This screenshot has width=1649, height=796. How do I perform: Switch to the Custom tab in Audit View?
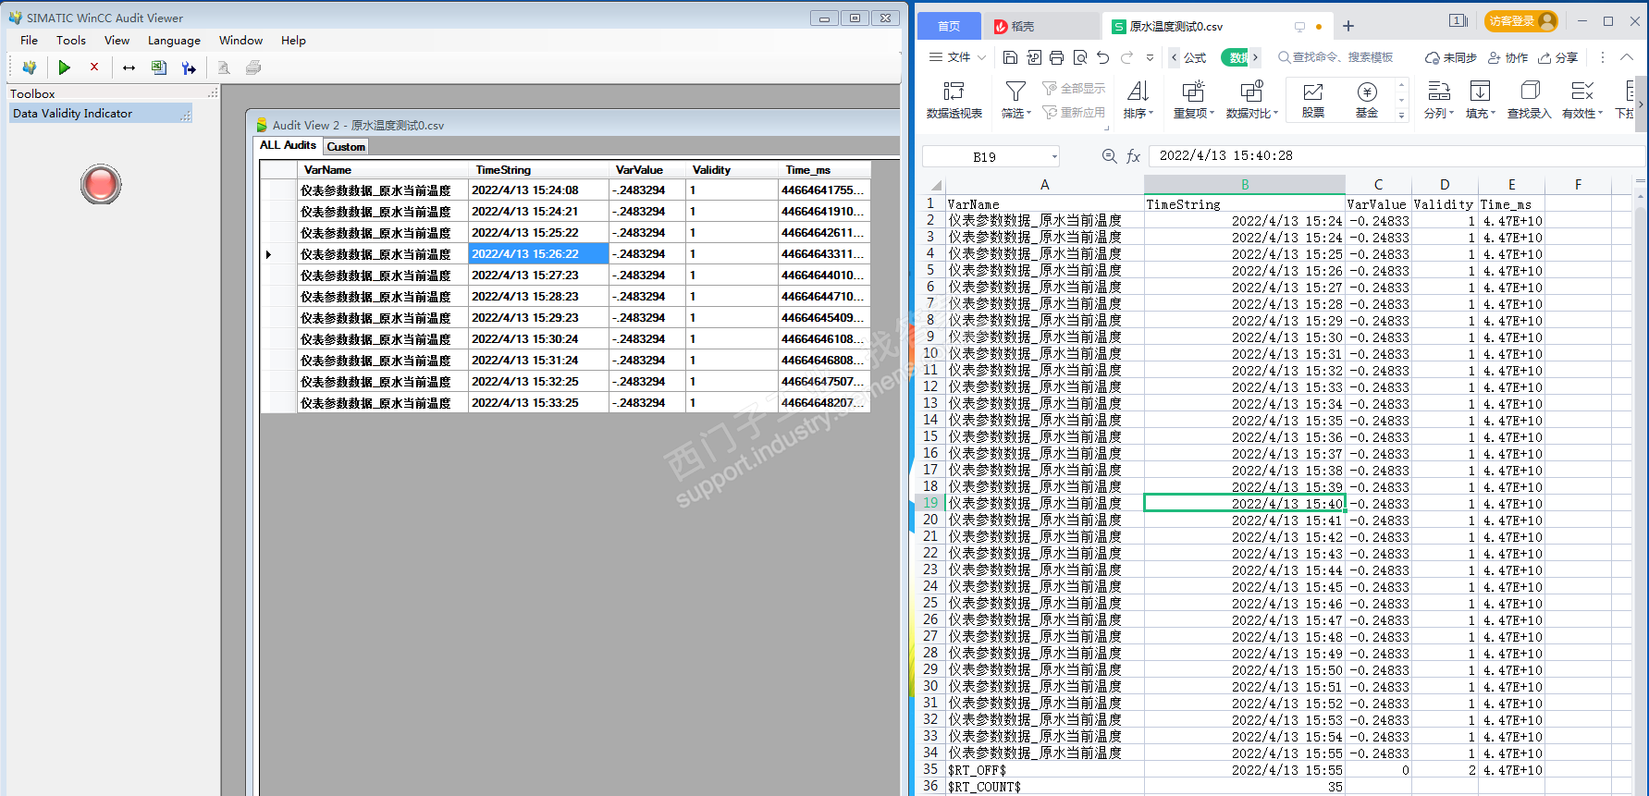click(346, 146)
